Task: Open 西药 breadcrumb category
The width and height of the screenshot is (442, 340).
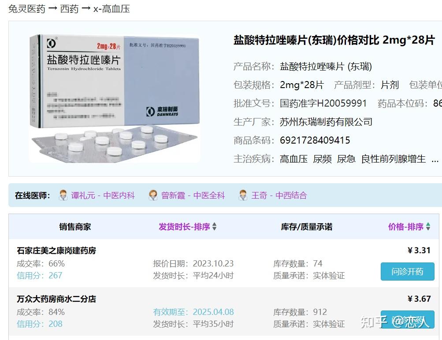Action: point(69,9)
